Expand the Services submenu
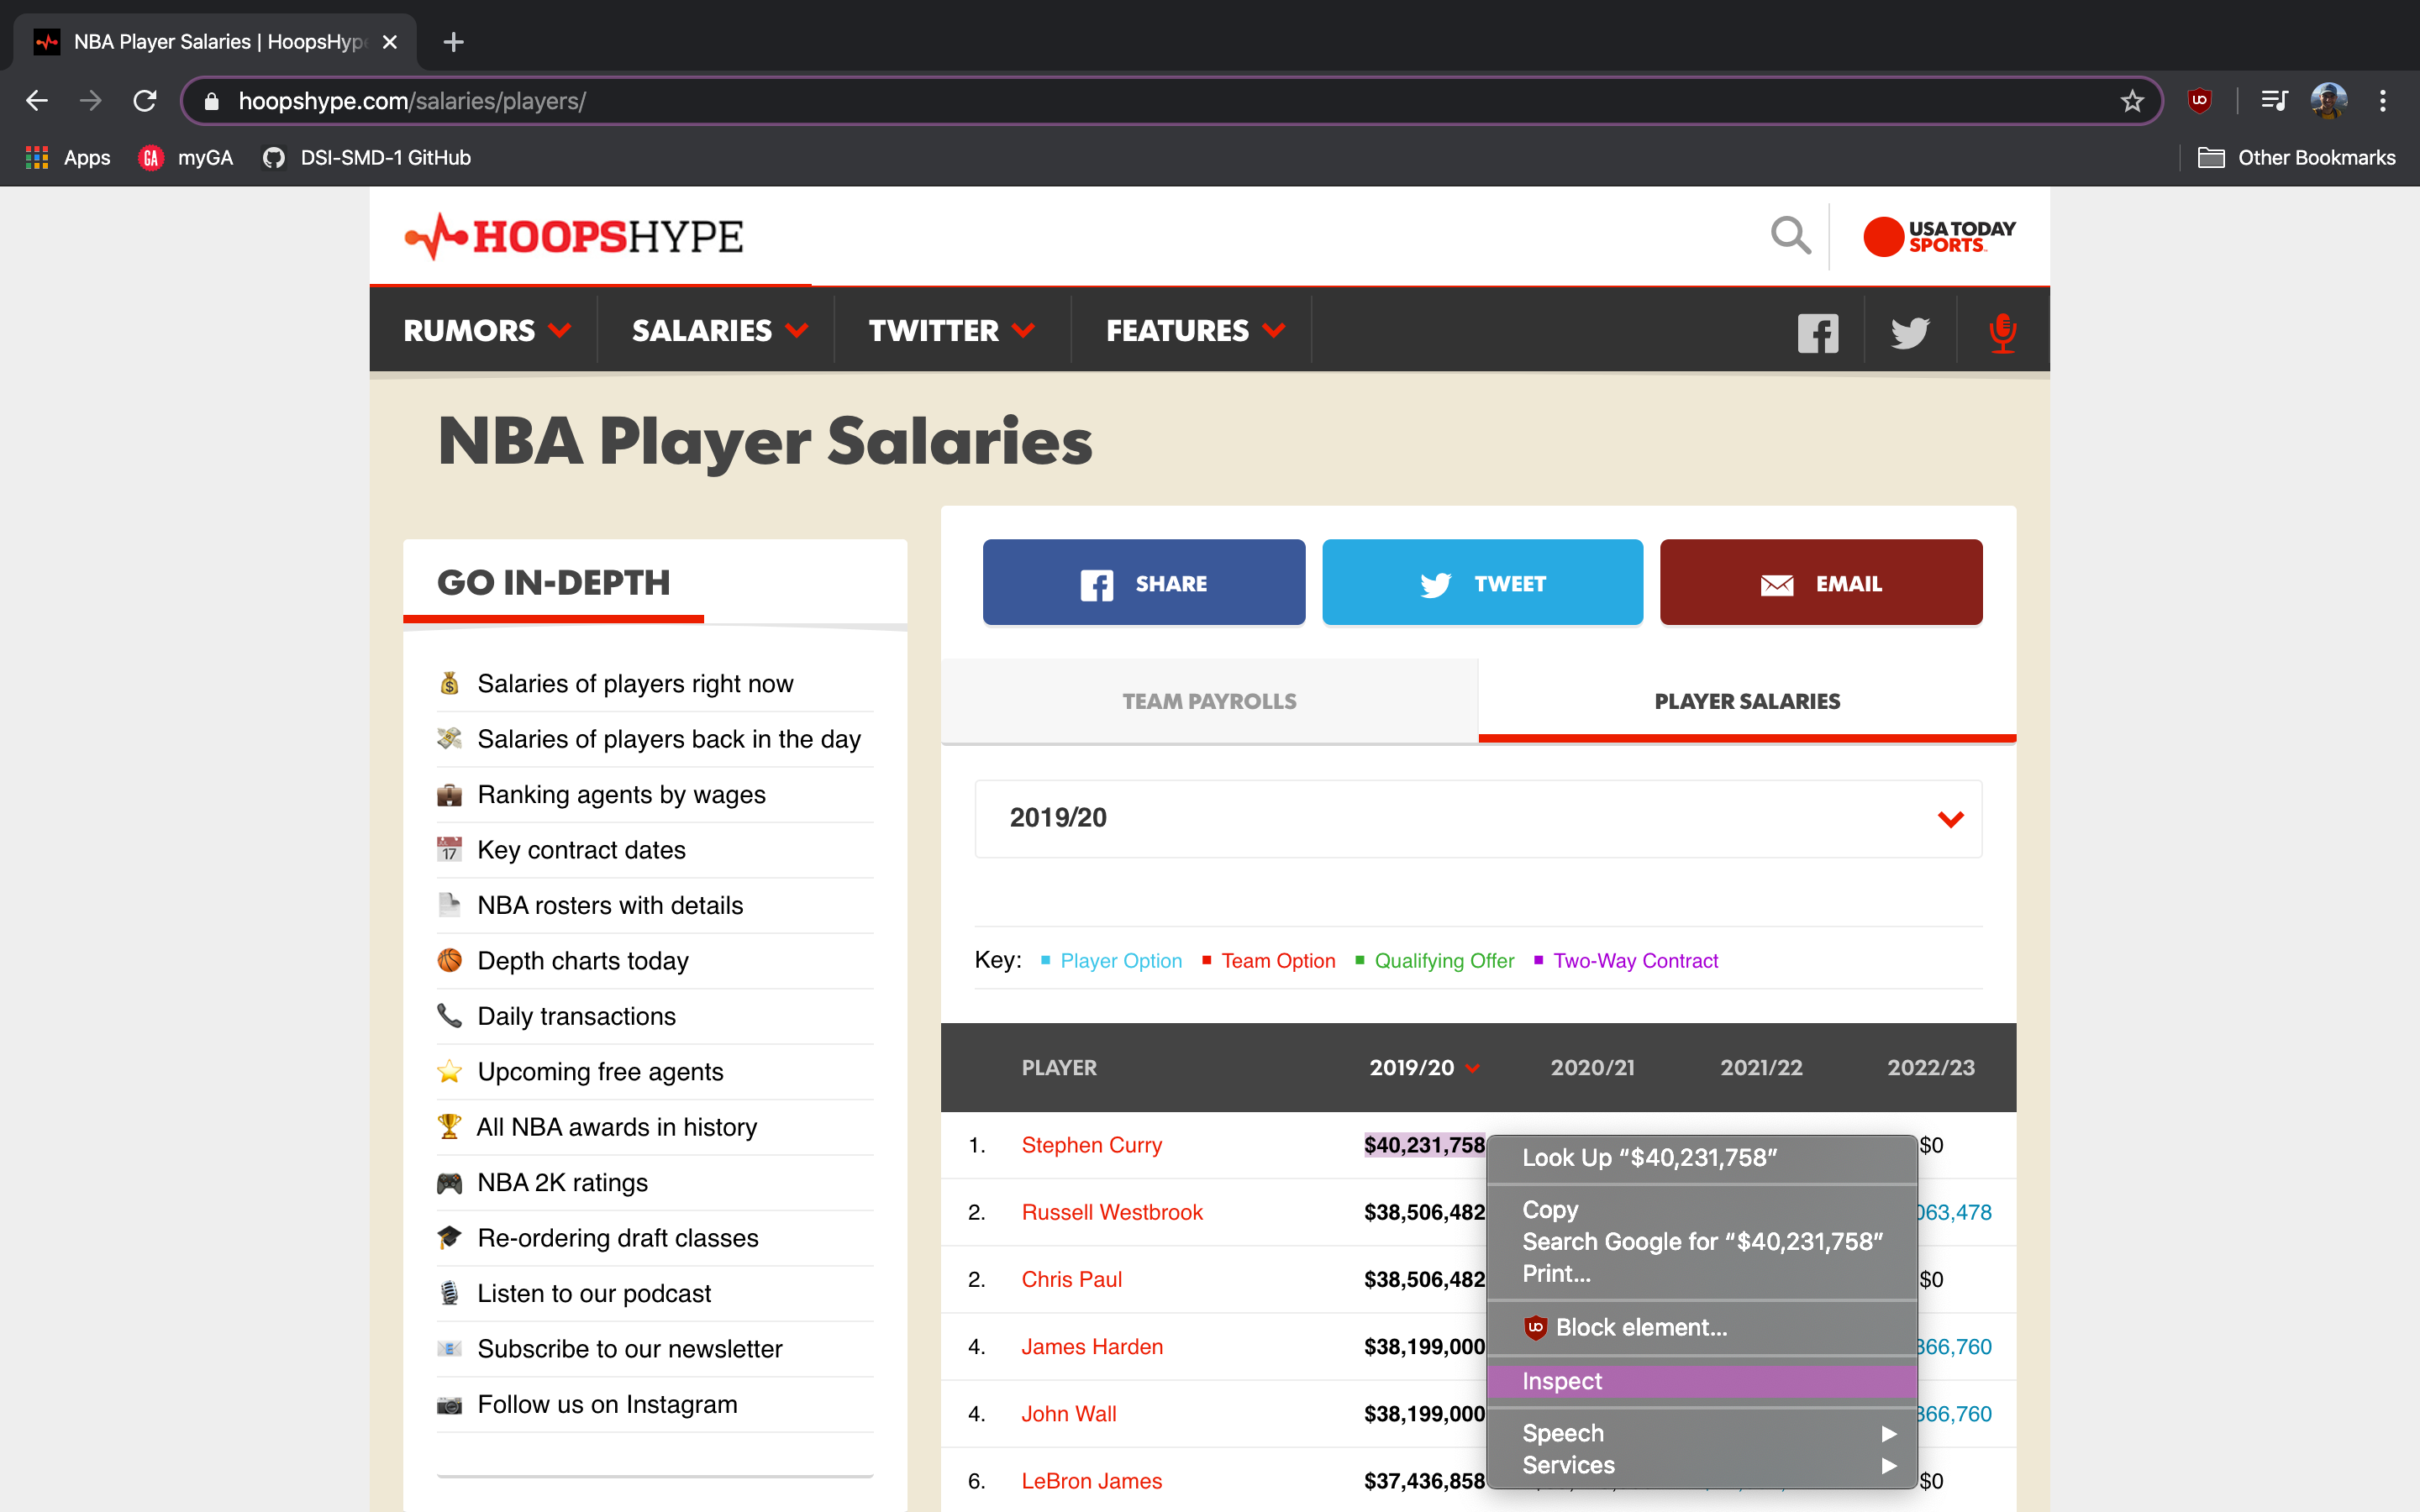Viewport: 2420px width, 1512px height. click(x=1702, y=1465)
